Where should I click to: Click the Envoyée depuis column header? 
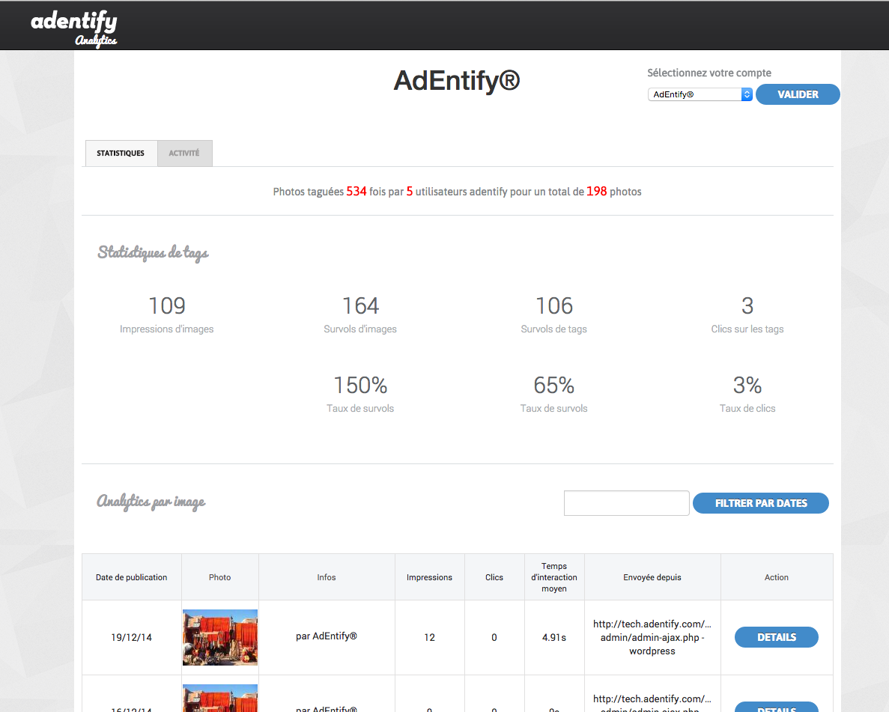(x=652, y=577)
